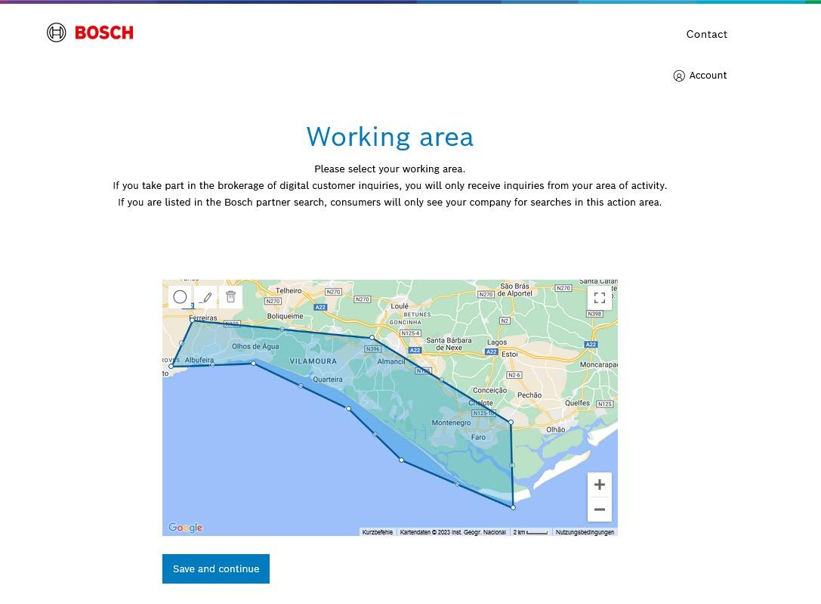The image size is (821, 604).
Task: Click the Santa Bárbara de Nexe label
Action: pos(449,344)
